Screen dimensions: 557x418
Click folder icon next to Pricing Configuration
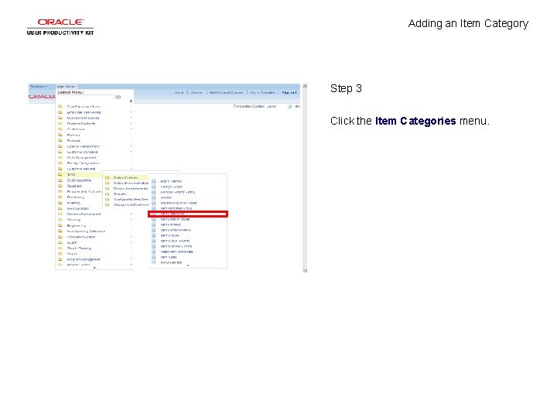click(60, 163)
